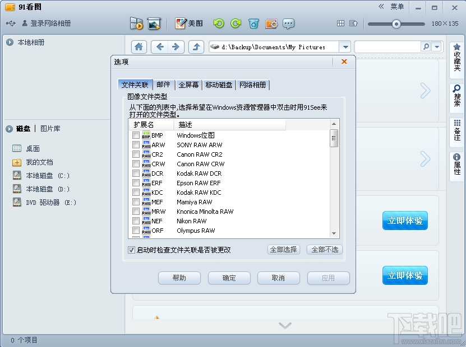Switch to the 移动磁盘 tab

coord(219,85)
